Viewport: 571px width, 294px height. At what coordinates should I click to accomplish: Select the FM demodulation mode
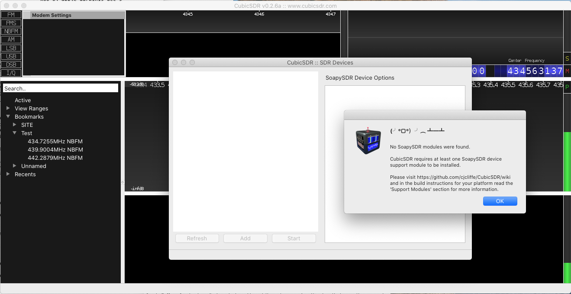coord(11,14)
